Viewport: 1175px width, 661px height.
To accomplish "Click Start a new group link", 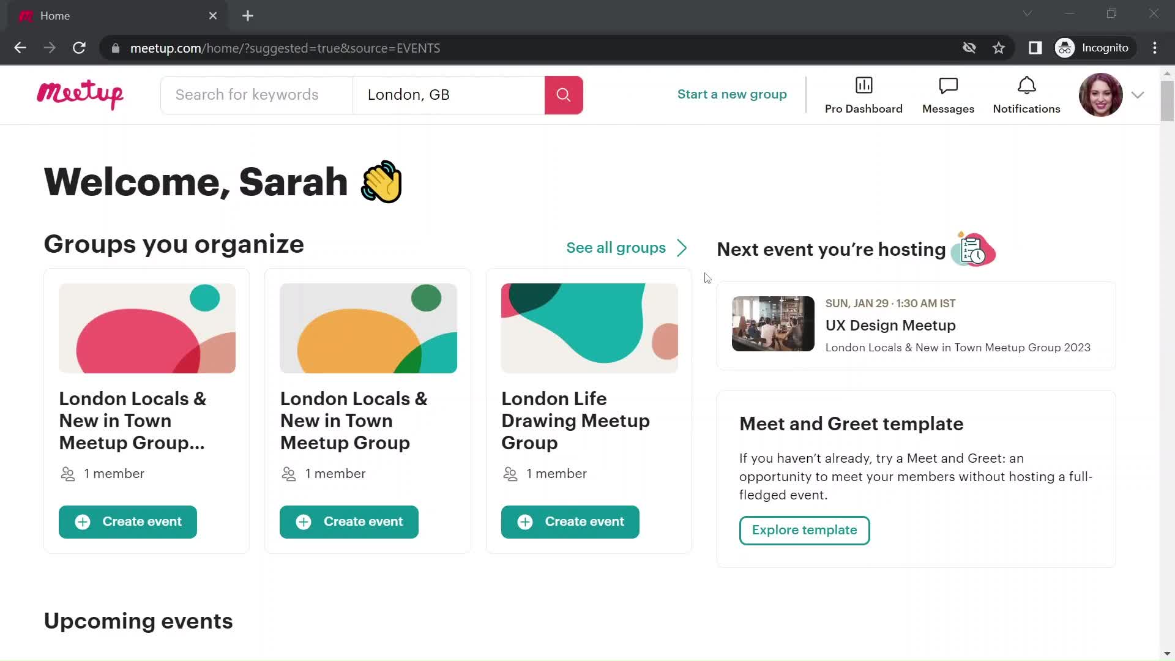I will click(x=732, y=94).
